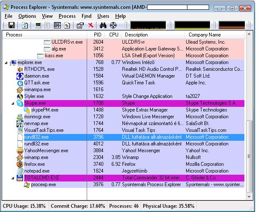Click the notepad.exe notepad icon
The image size is (272, 212).
point(20,171)
